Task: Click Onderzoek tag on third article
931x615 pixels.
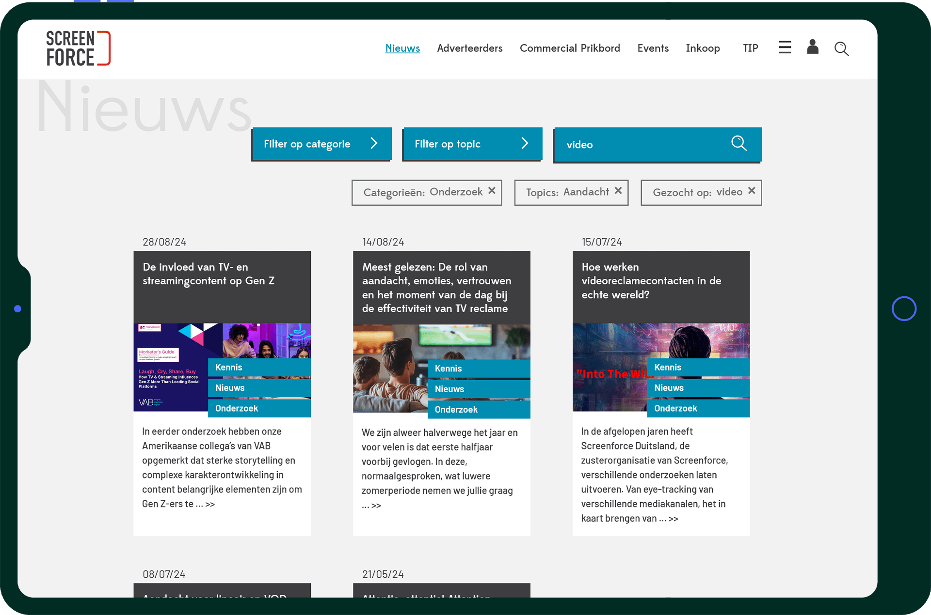Action: point(675,408)
